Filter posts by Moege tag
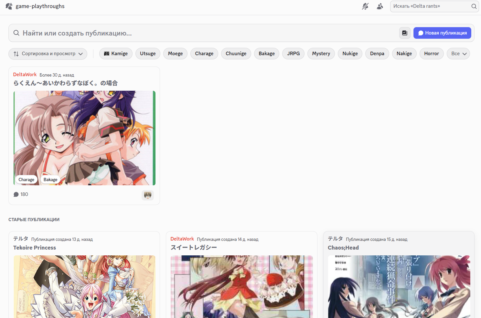Image resolution: width=481 pixels, height=318 pixels. click(x=175, y=54)
